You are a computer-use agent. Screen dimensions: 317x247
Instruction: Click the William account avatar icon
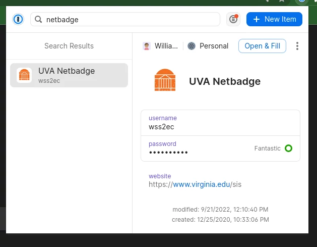147,46
